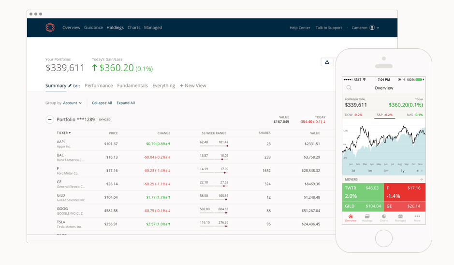Click Talk to Support link
Viewport: 454px width, 265px height.
point(329,28)
